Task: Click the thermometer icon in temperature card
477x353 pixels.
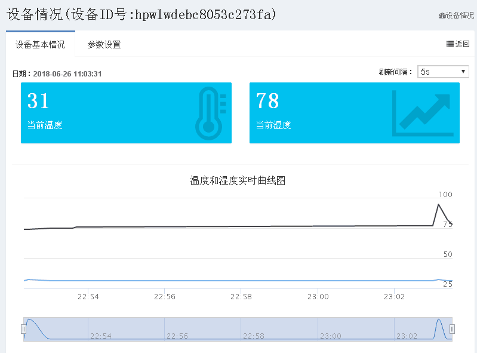Action: pos(211,113)
